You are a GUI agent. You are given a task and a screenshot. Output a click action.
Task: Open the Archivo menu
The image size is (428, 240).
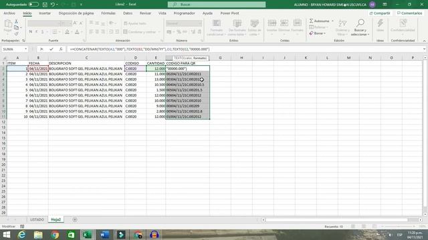pos(9,13)
